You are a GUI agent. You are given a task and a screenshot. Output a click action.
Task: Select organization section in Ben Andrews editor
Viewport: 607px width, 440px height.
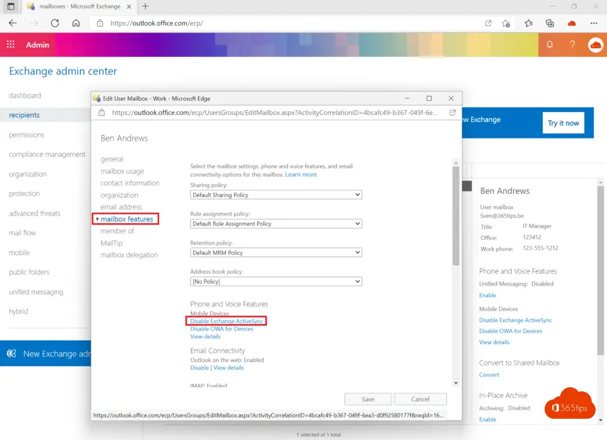[x=119, y=195]
